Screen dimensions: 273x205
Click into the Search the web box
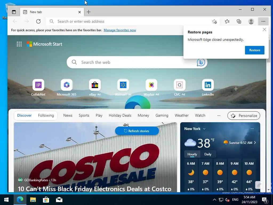[137, 62]
